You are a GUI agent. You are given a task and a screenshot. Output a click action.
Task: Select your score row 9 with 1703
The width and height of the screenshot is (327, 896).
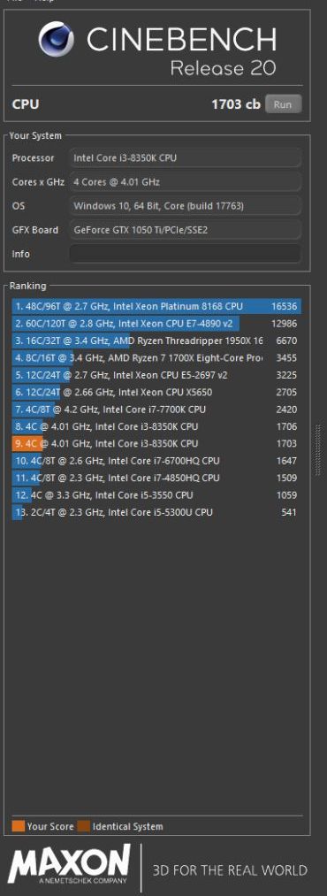click(156, 443)
